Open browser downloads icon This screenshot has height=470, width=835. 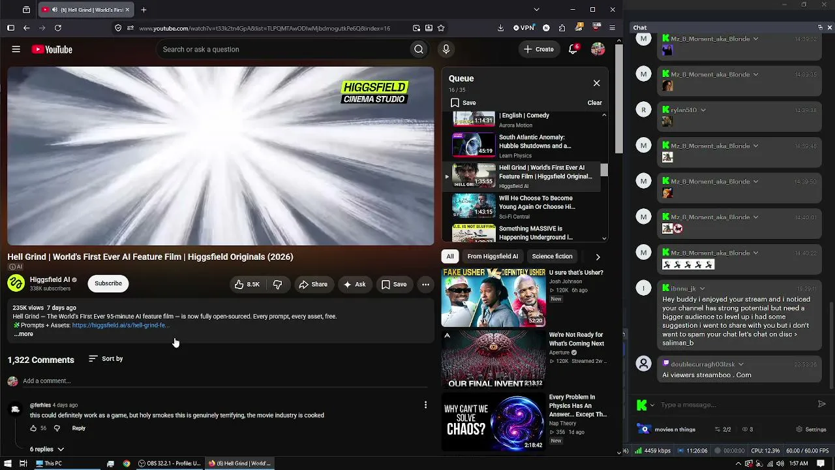tap(500, 28)
